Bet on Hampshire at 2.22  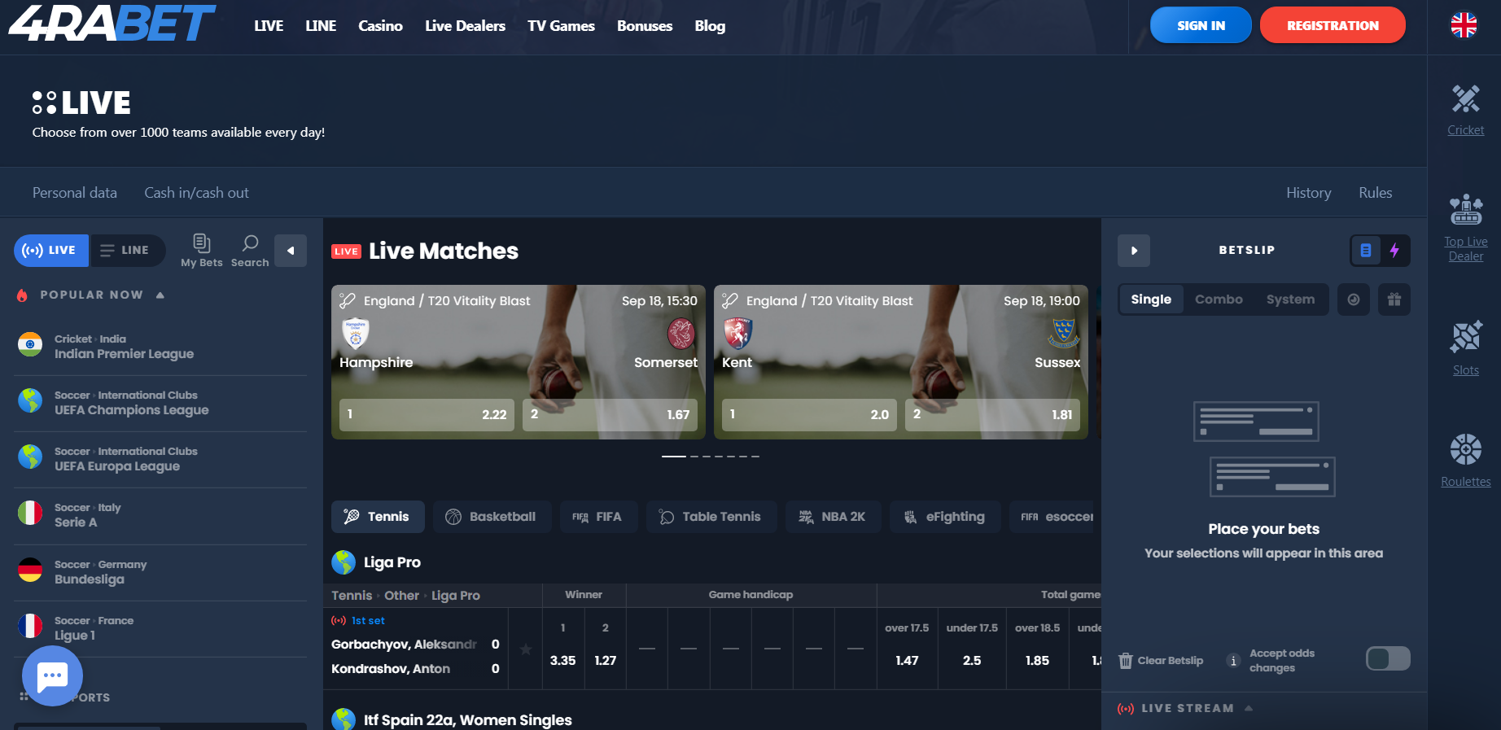coord(427,414)
